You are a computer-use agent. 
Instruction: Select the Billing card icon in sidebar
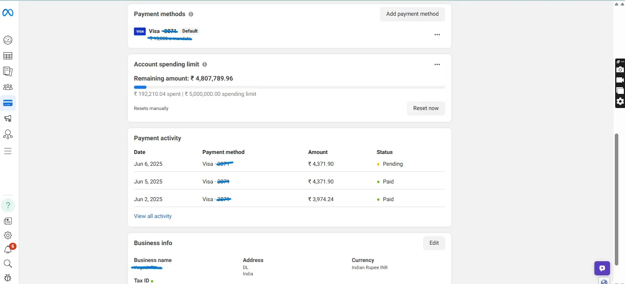(8, 103)
